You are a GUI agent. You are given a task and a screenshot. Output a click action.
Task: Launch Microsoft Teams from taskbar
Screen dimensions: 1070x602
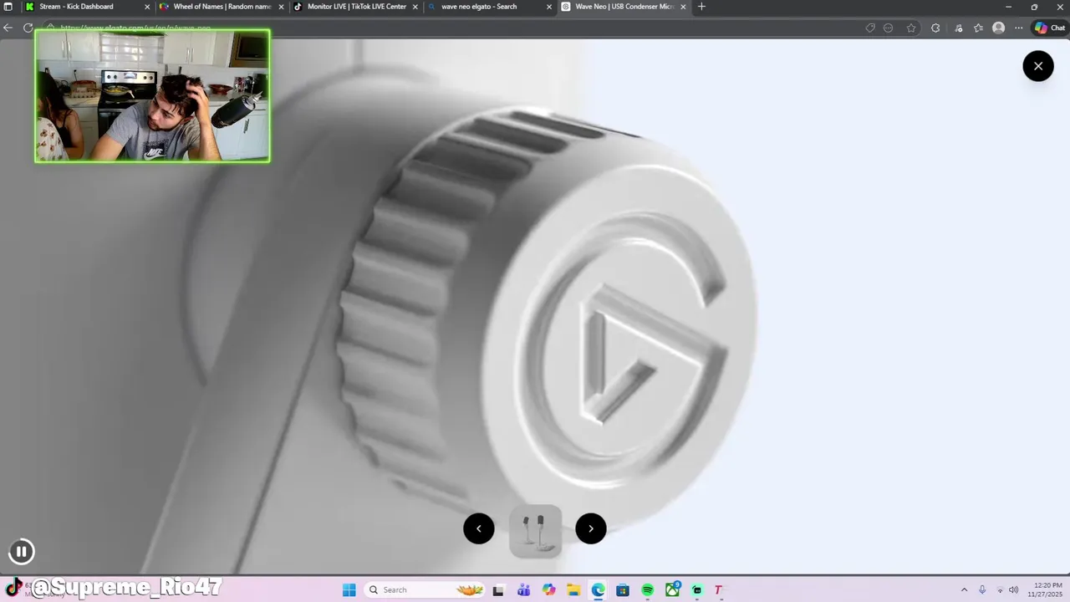[x=523, y=590]
